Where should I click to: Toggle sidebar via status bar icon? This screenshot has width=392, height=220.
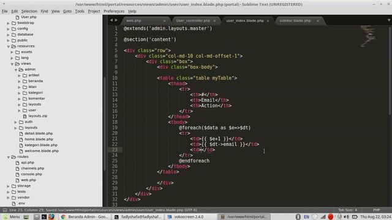pos(4,210)
